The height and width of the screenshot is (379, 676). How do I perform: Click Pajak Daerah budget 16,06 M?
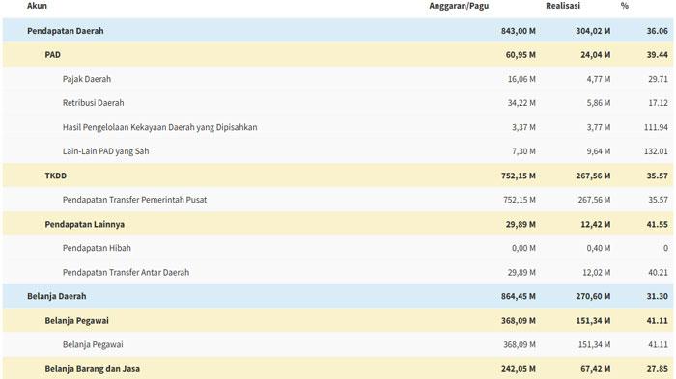coord(521,79)
